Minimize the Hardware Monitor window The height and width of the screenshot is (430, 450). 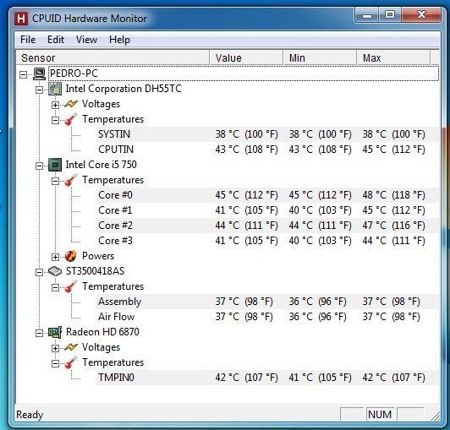pos(367,15)
